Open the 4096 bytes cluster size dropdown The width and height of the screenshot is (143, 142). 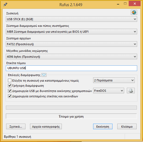point(71,57)
